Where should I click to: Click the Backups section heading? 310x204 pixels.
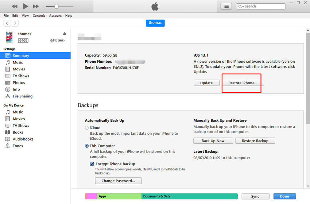pyautogui.click(x=88, y=105)
